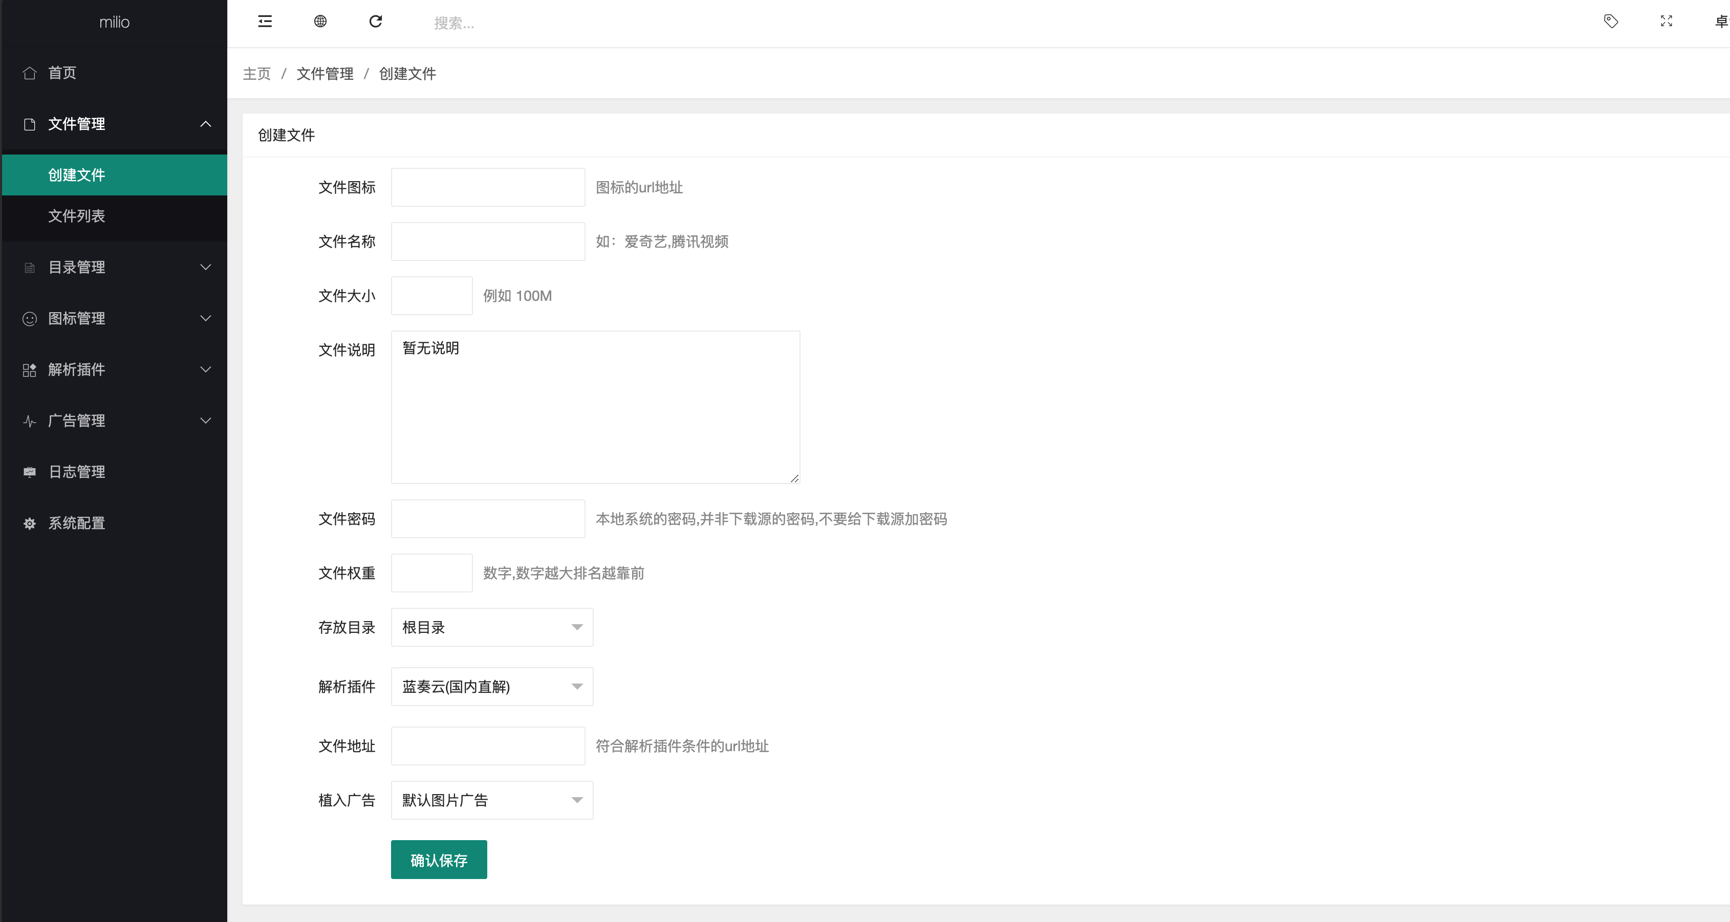Select 创建文件 in the sidebar
The image size is (1730, 922).
[114, 175]
